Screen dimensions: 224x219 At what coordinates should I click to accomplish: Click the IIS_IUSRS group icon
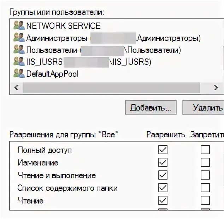[19, 62]
